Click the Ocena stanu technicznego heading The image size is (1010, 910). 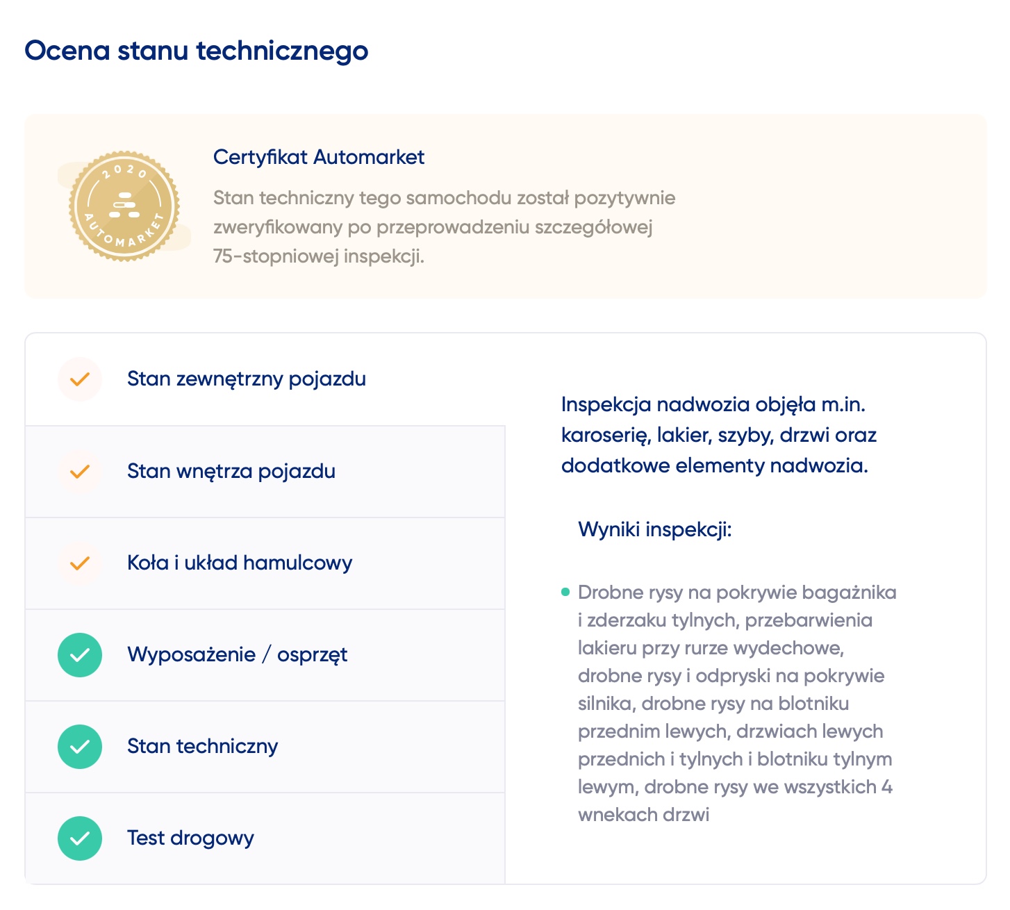coord(197,51)
